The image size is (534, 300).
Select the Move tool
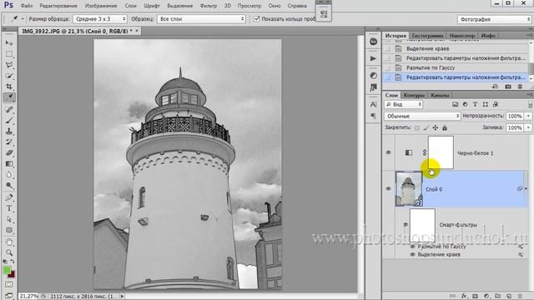coord(9,43)
